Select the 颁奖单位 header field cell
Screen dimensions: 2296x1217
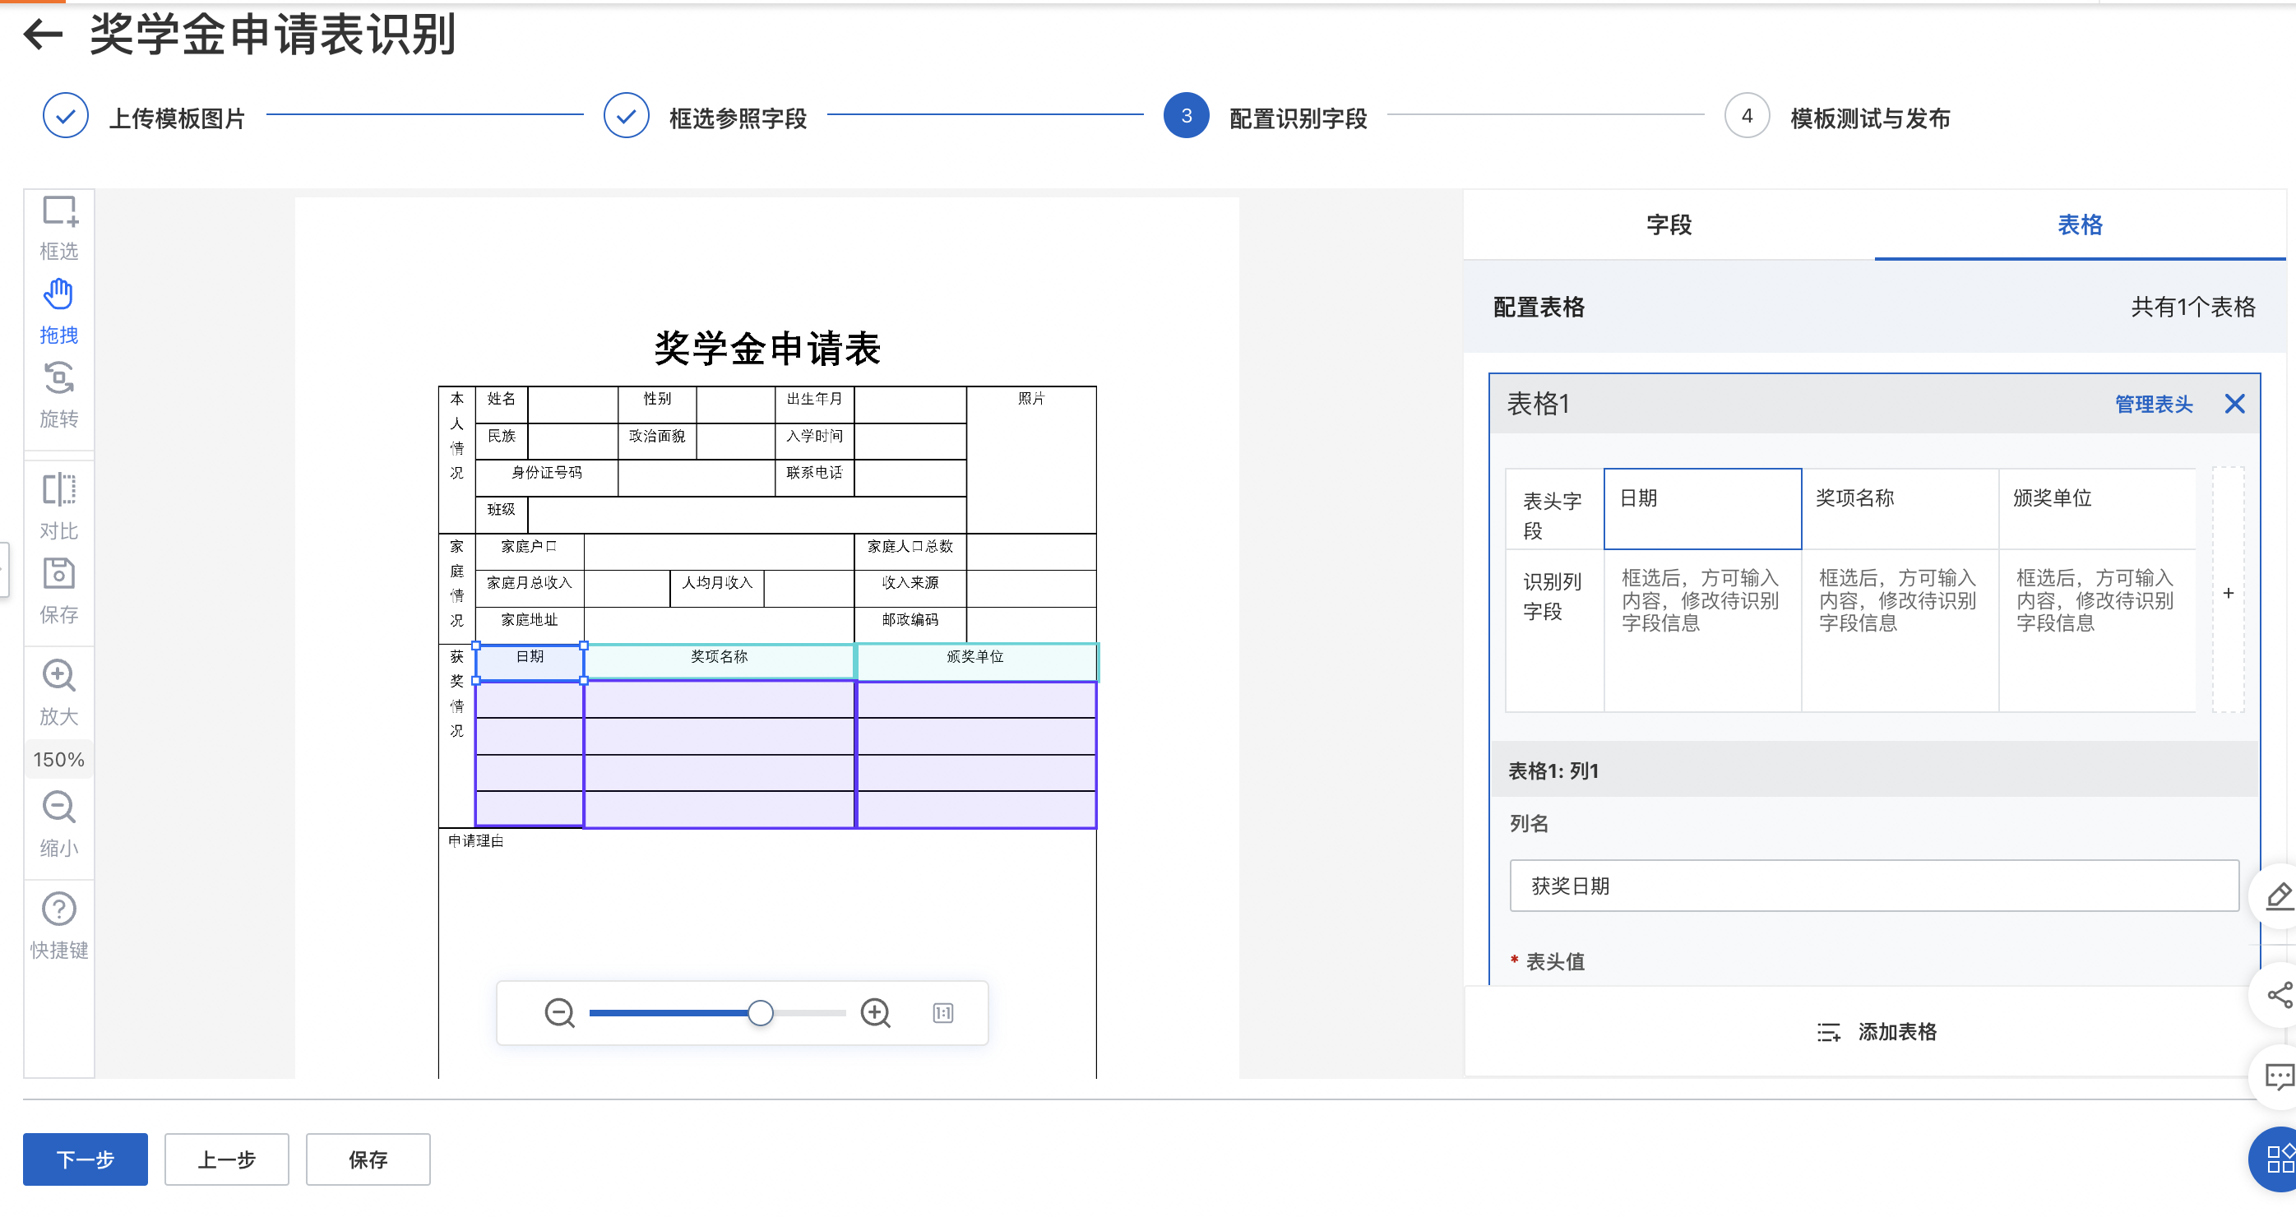coord(2096,509)
